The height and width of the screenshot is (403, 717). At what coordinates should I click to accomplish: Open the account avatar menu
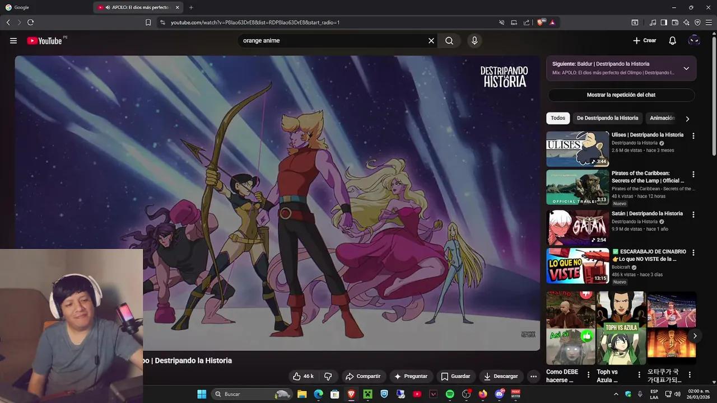pyautogui.click(x=694, y=40)
